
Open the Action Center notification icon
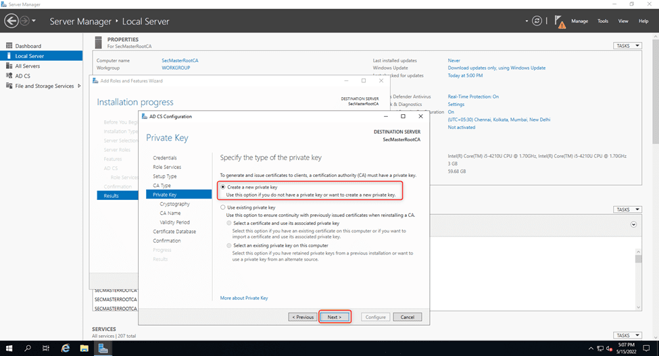click(647, 348)
